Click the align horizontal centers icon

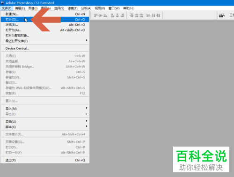117,15
